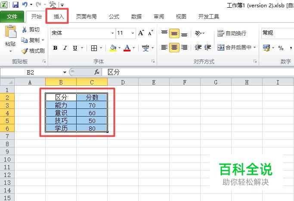Image resolution: width=294 pixels, height=201 pixels.
Task: Toggle align text right
Action: (x=184, y=48)
